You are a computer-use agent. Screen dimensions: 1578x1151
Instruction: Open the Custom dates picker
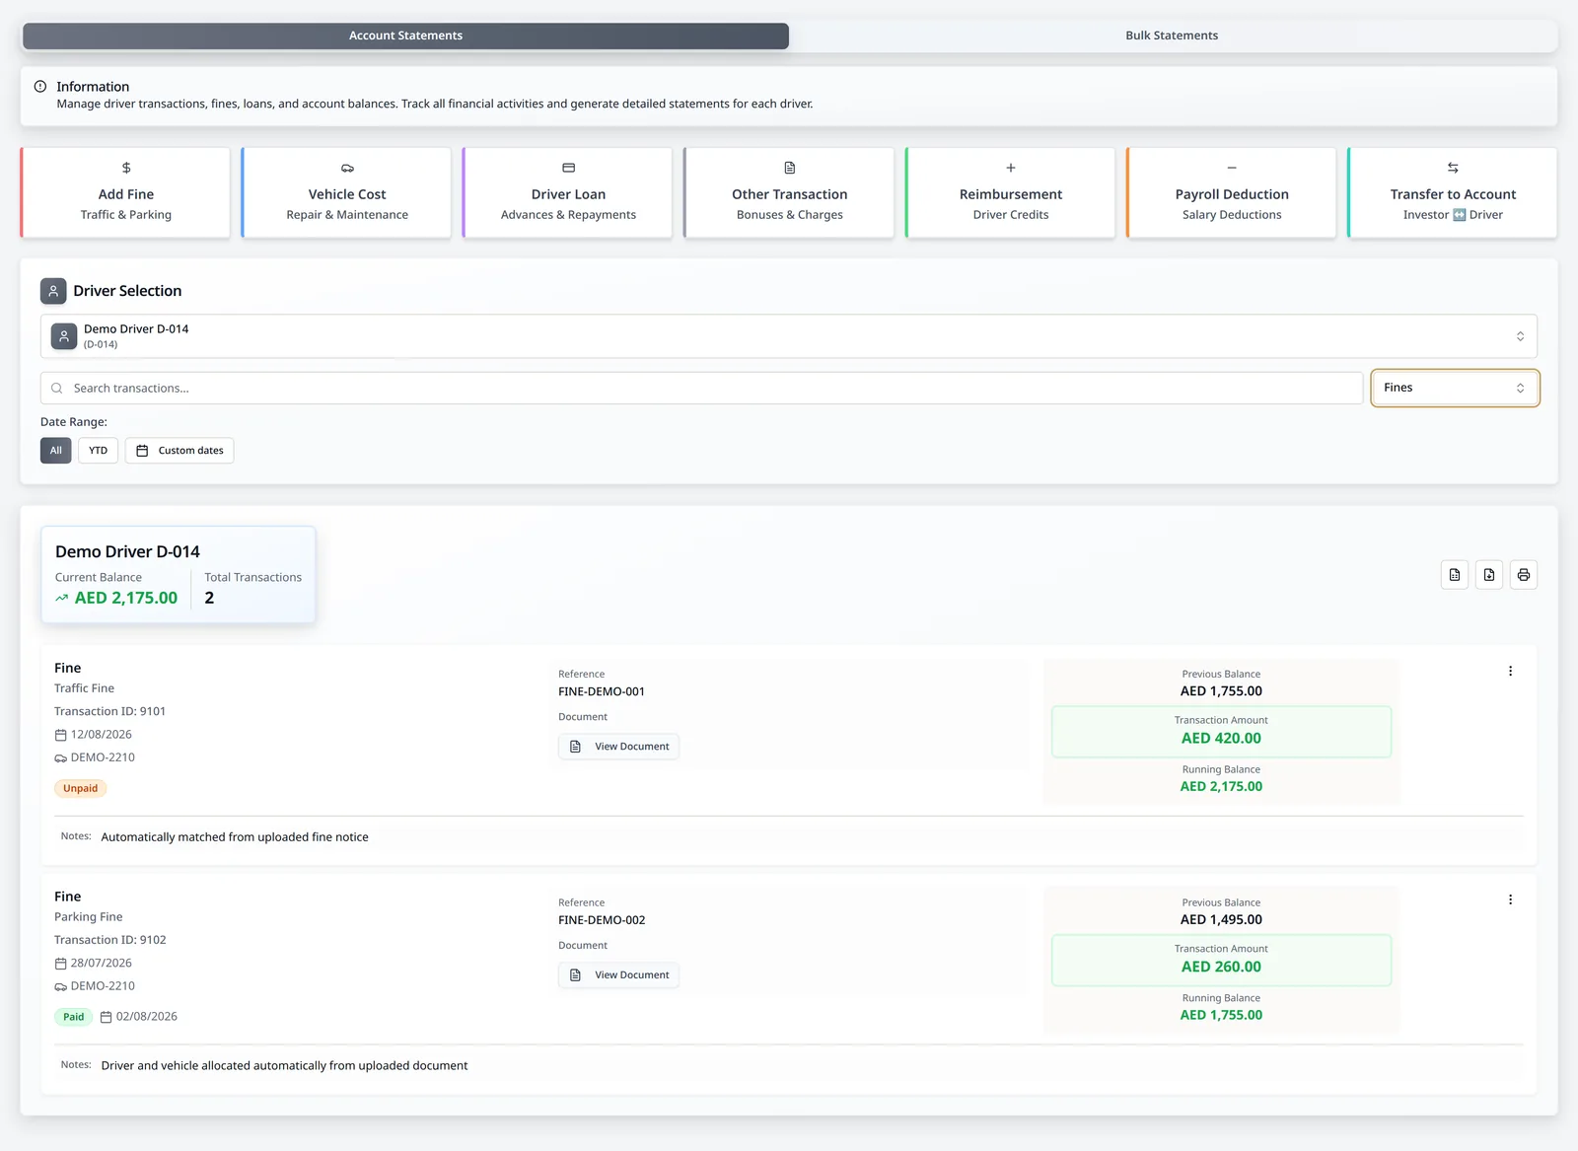(x=179, y=451)
